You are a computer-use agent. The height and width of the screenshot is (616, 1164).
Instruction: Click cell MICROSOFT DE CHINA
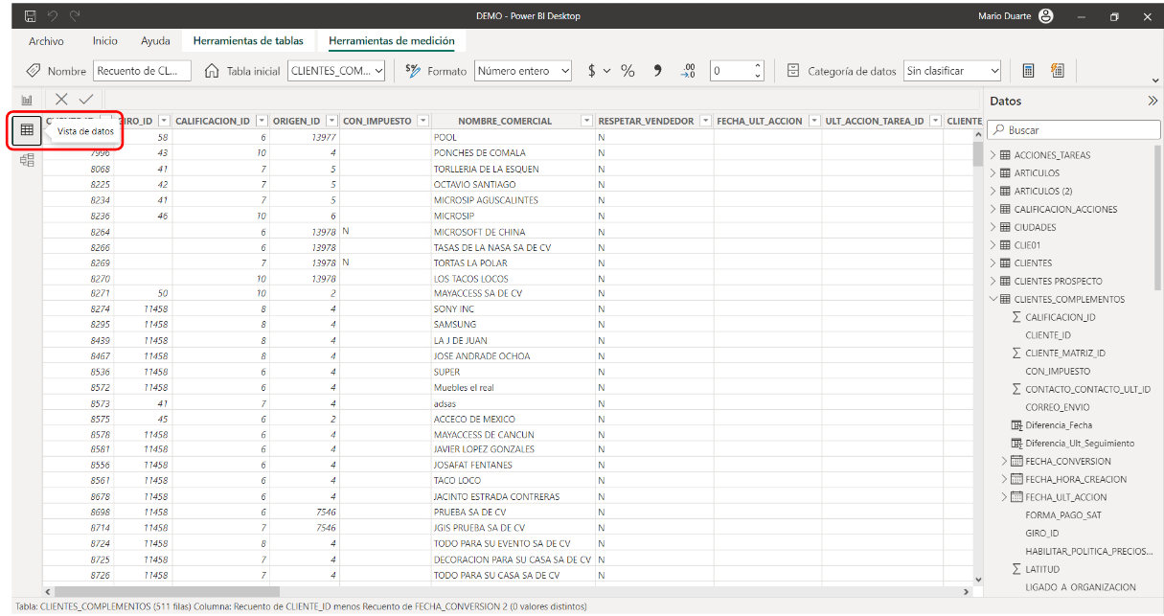click(x=479, y=232)
